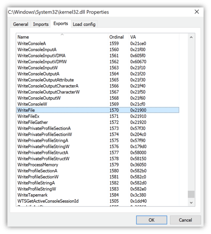The image size is (211, 234).
Task: Select the WriteProfileStringA row
Action: click(x=97, y=183)
